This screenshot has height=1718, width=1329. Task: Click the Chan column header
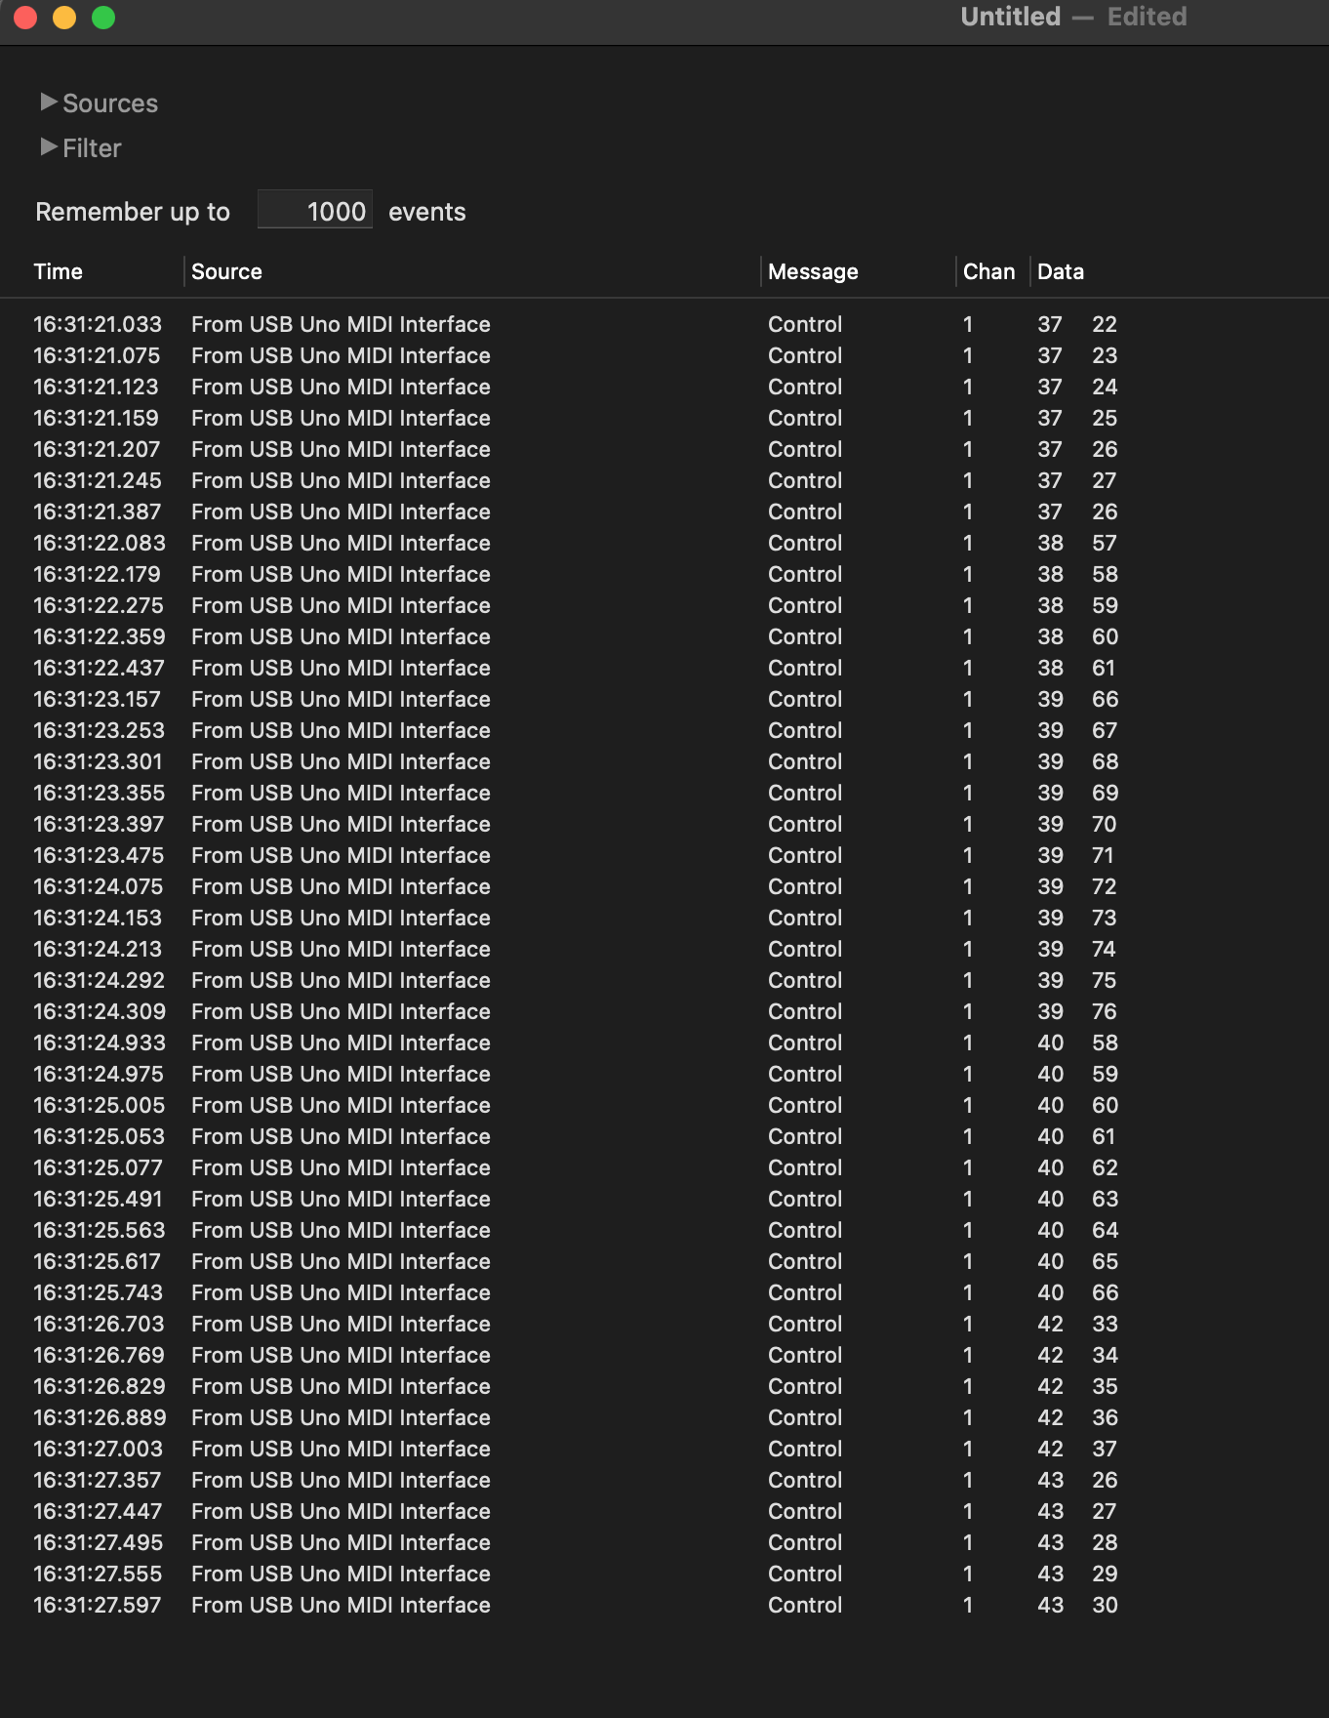click(x=988, y=271)
